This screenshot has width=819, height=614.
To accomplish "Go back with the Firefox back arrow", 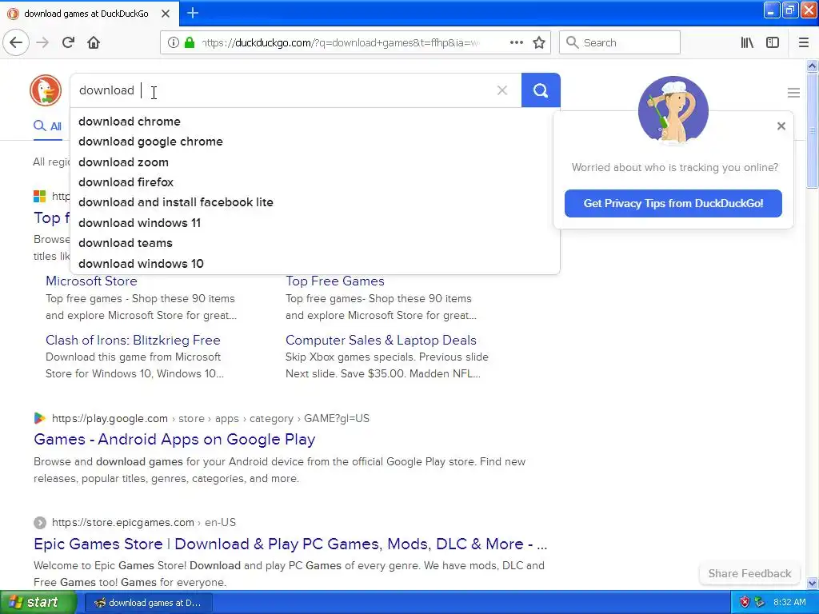I will [16, 42].
